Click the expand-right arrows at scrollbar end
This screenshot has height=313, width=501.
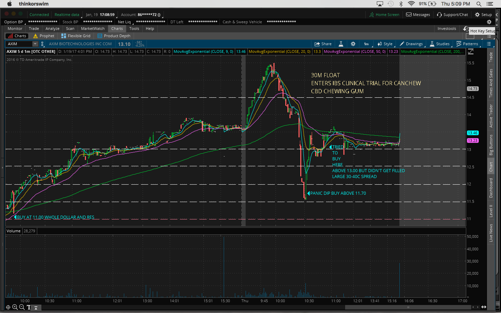tap(484, 307)
